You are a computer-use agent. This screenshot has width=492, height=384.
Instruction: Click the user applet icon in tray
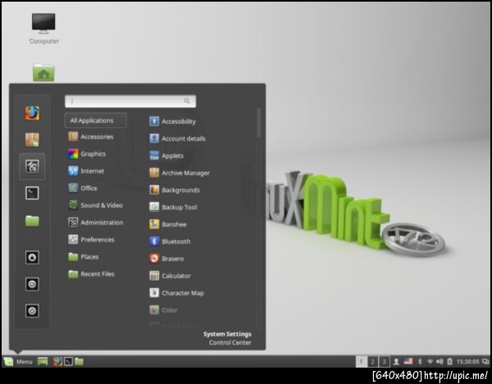pos(396,361)
